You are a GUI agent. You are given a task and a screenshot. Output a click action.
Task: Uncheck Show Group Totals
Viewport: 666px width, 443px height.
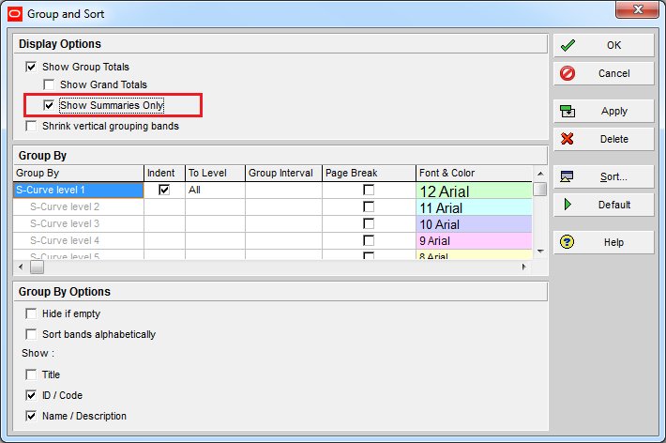click(31, 67)
